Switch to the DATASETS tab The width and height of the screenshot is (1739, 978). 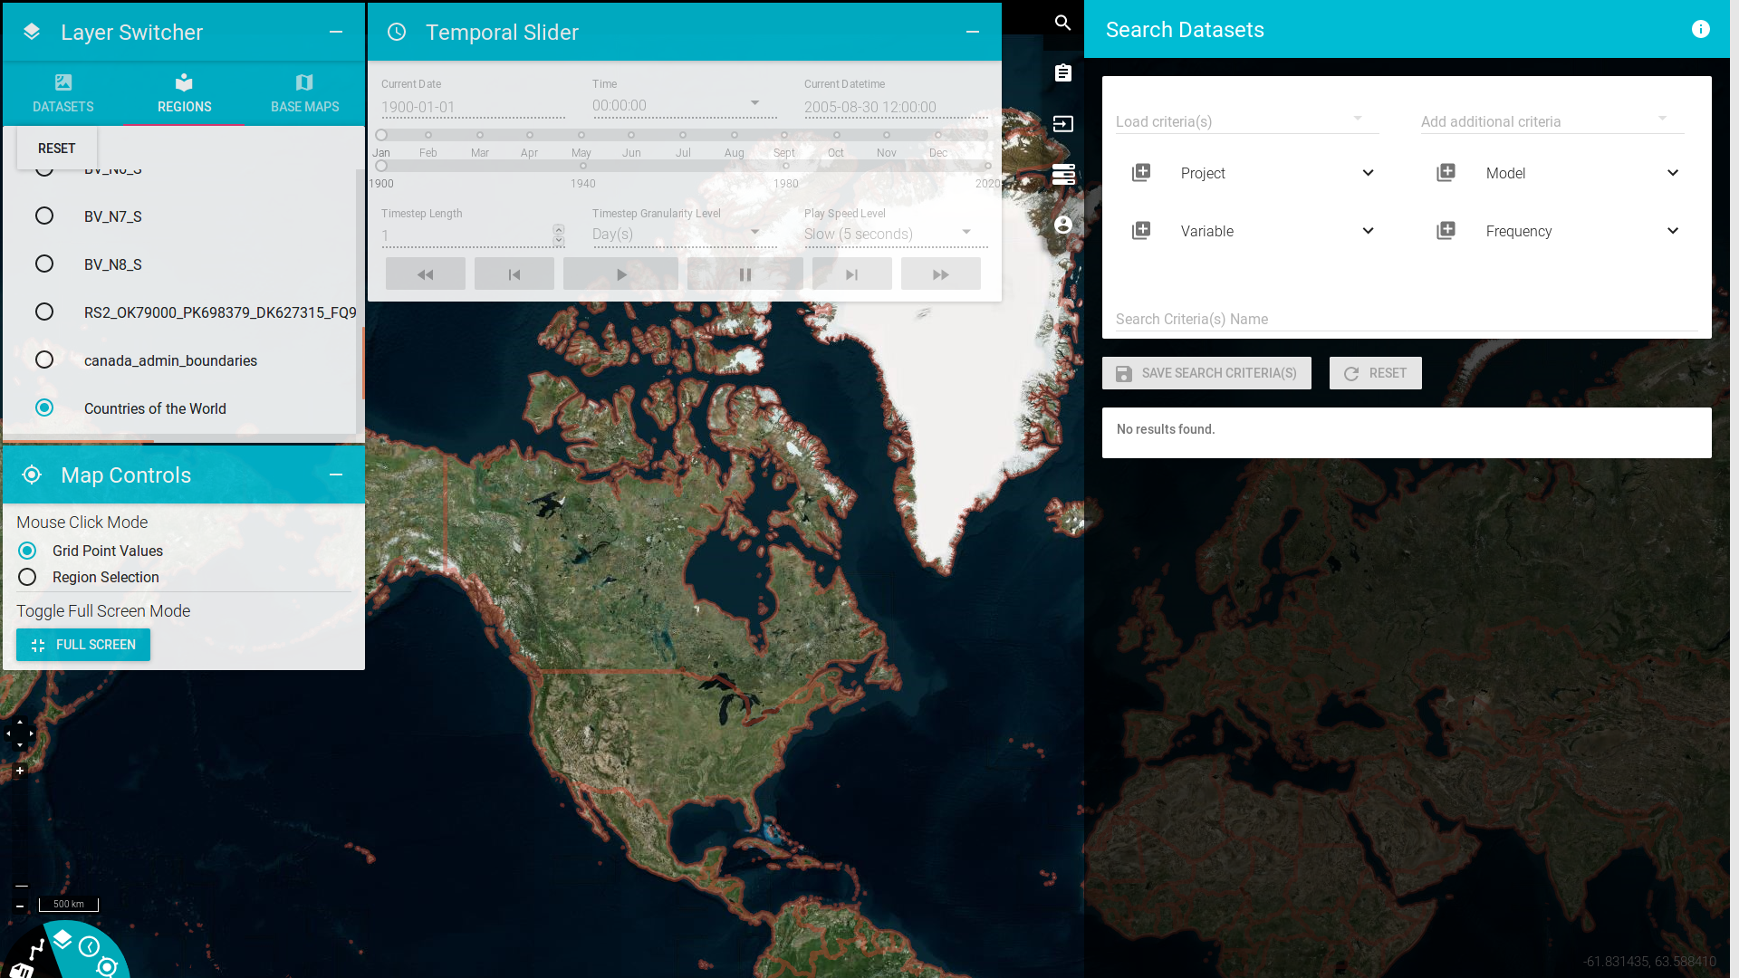(63, 92)
